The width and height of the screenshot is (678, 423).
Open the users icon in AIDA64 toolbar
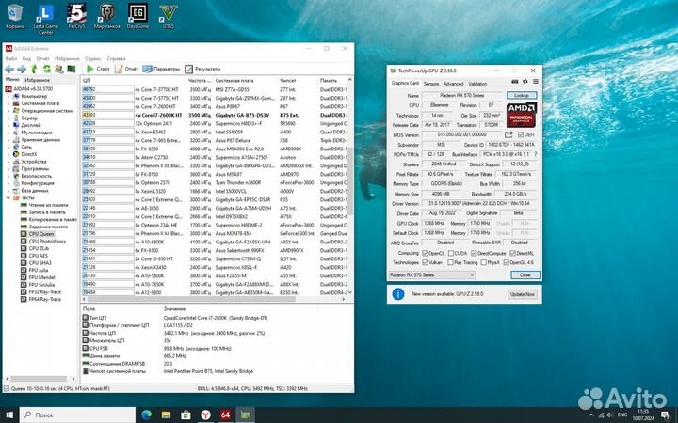point(58,69)
